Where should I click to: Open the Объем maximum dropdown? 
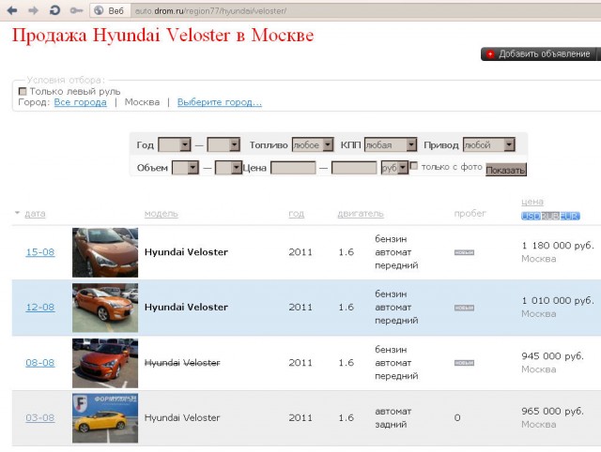click(x=228, y=168)
